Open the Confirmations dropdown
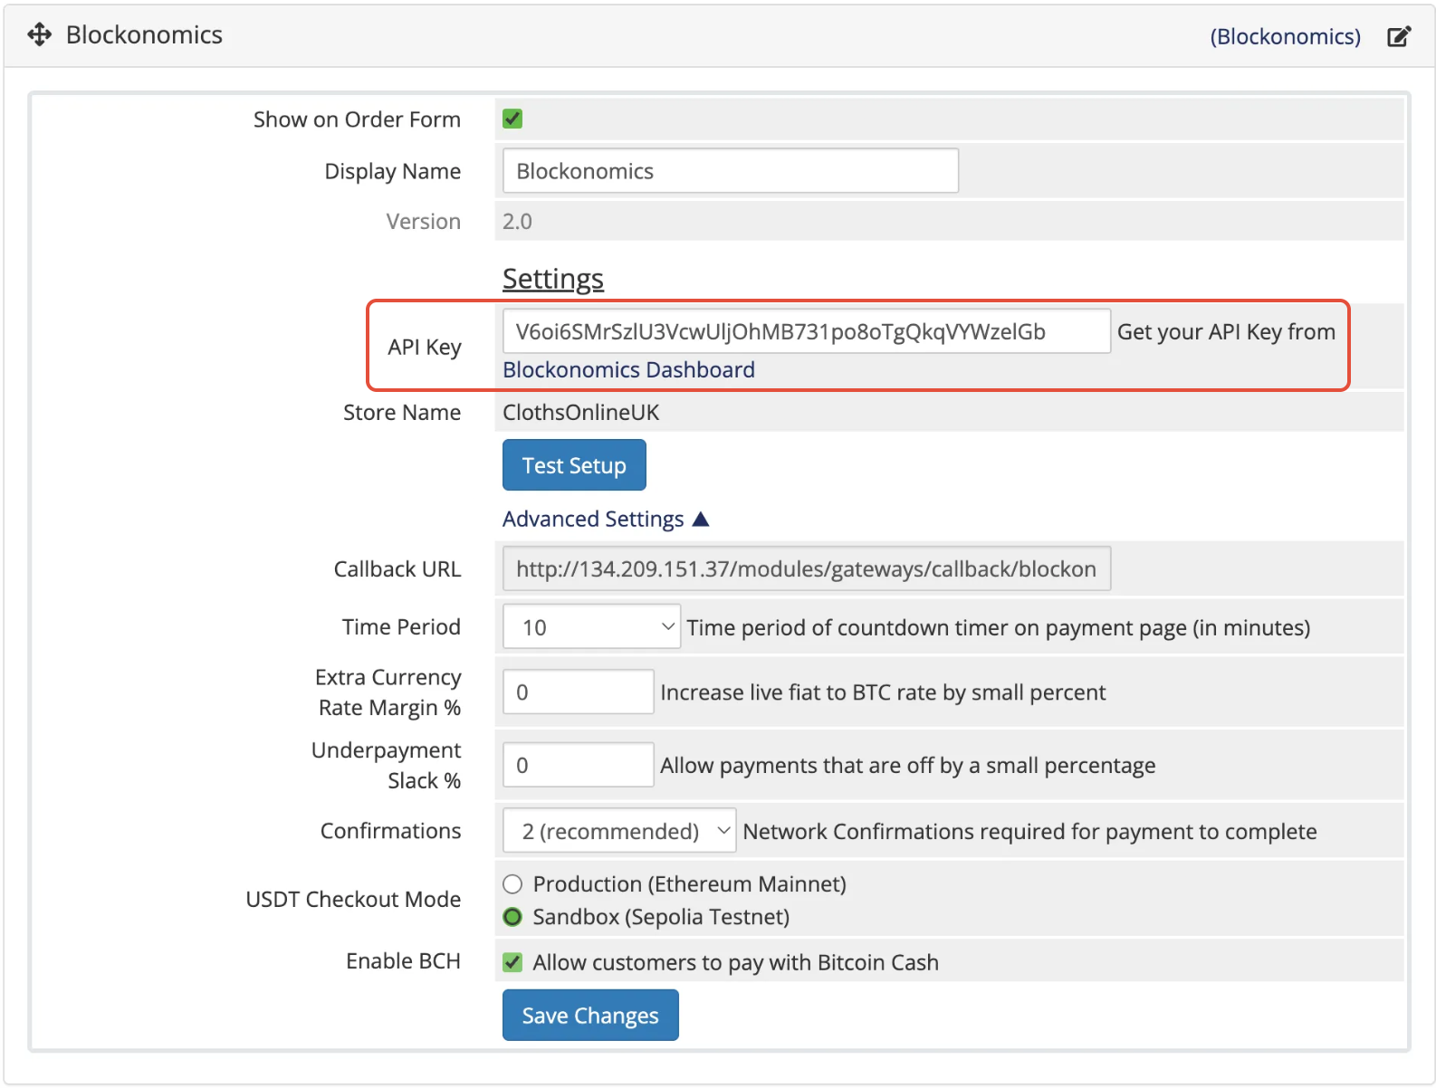 618,831
